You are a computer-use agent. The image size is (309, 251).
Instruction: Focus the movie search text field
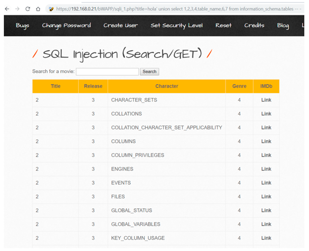(x=107, y=72)
